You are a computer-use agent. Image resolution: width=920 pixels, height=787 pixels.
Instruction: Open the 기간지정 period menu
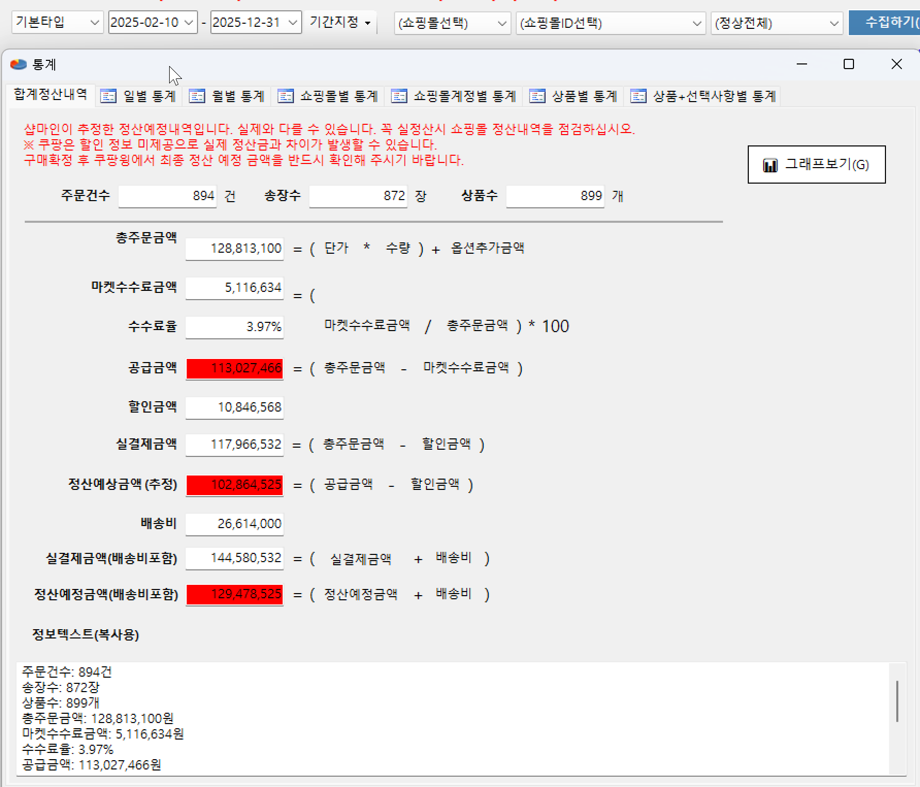coord(340,22)
